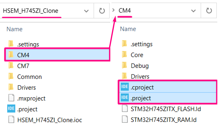The height and width of the screenshot is (130, 220).
Task: Sort by Name column in left pane
Action: coord(14,29)
